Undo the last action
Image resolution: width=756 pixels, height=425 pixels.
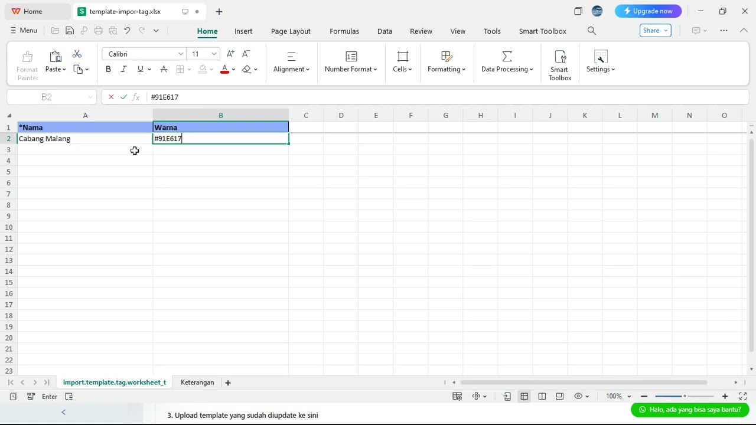127,31
